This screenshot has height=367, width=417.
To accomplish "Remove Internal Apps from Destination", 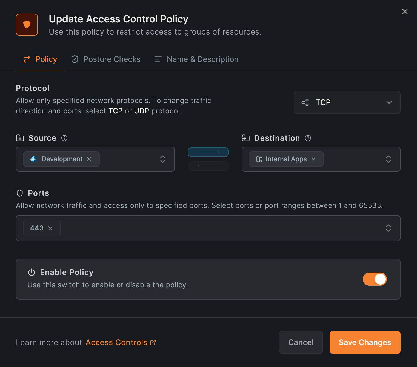I will coord(313,159).
